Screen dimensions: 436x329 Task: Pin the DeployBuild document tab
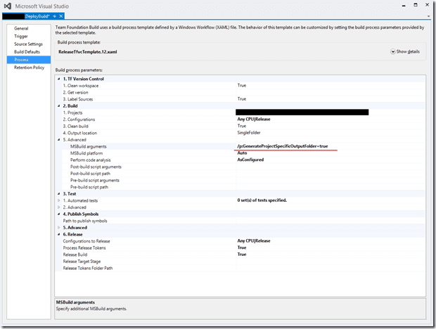(x=55, y=16)
